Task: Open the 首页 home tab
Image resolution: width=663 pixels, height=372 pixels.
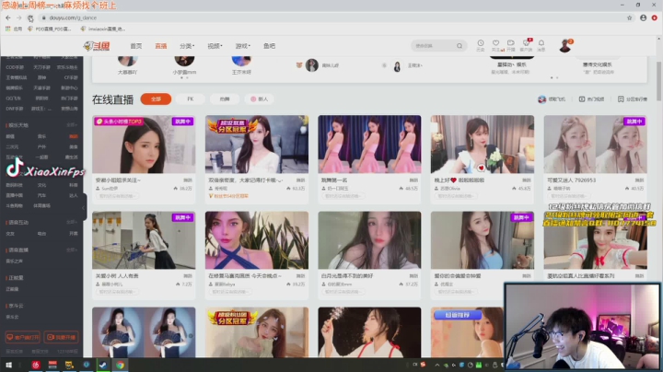Action: tap(135, 46)
